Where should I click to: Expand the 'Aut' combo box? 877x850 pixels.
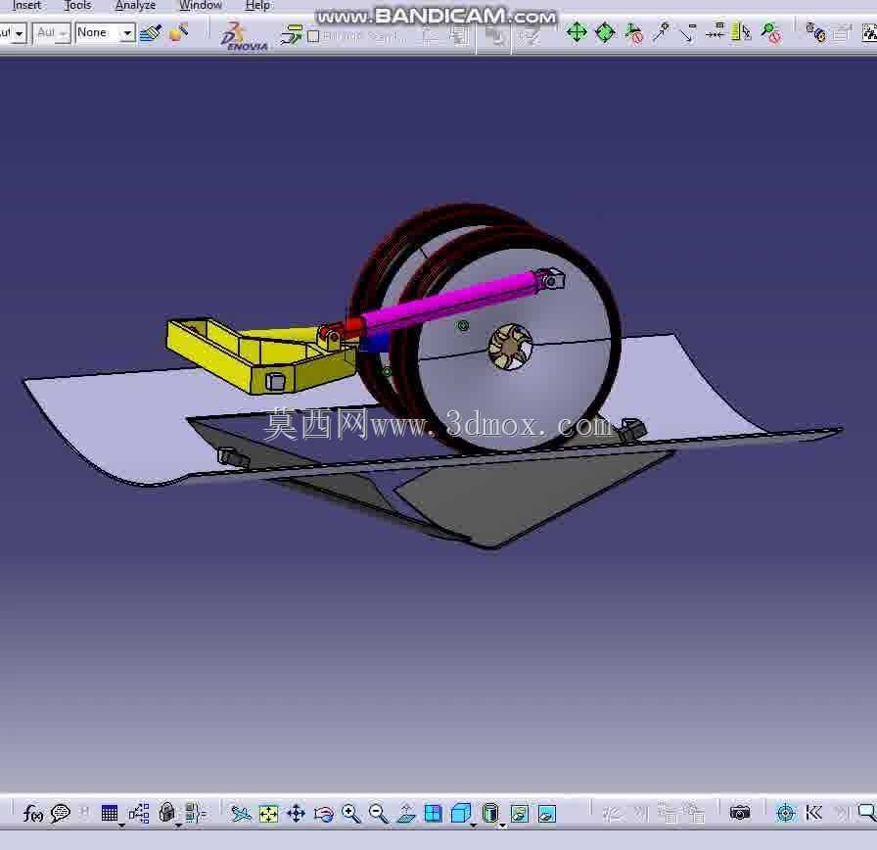(x=64, y=33)
